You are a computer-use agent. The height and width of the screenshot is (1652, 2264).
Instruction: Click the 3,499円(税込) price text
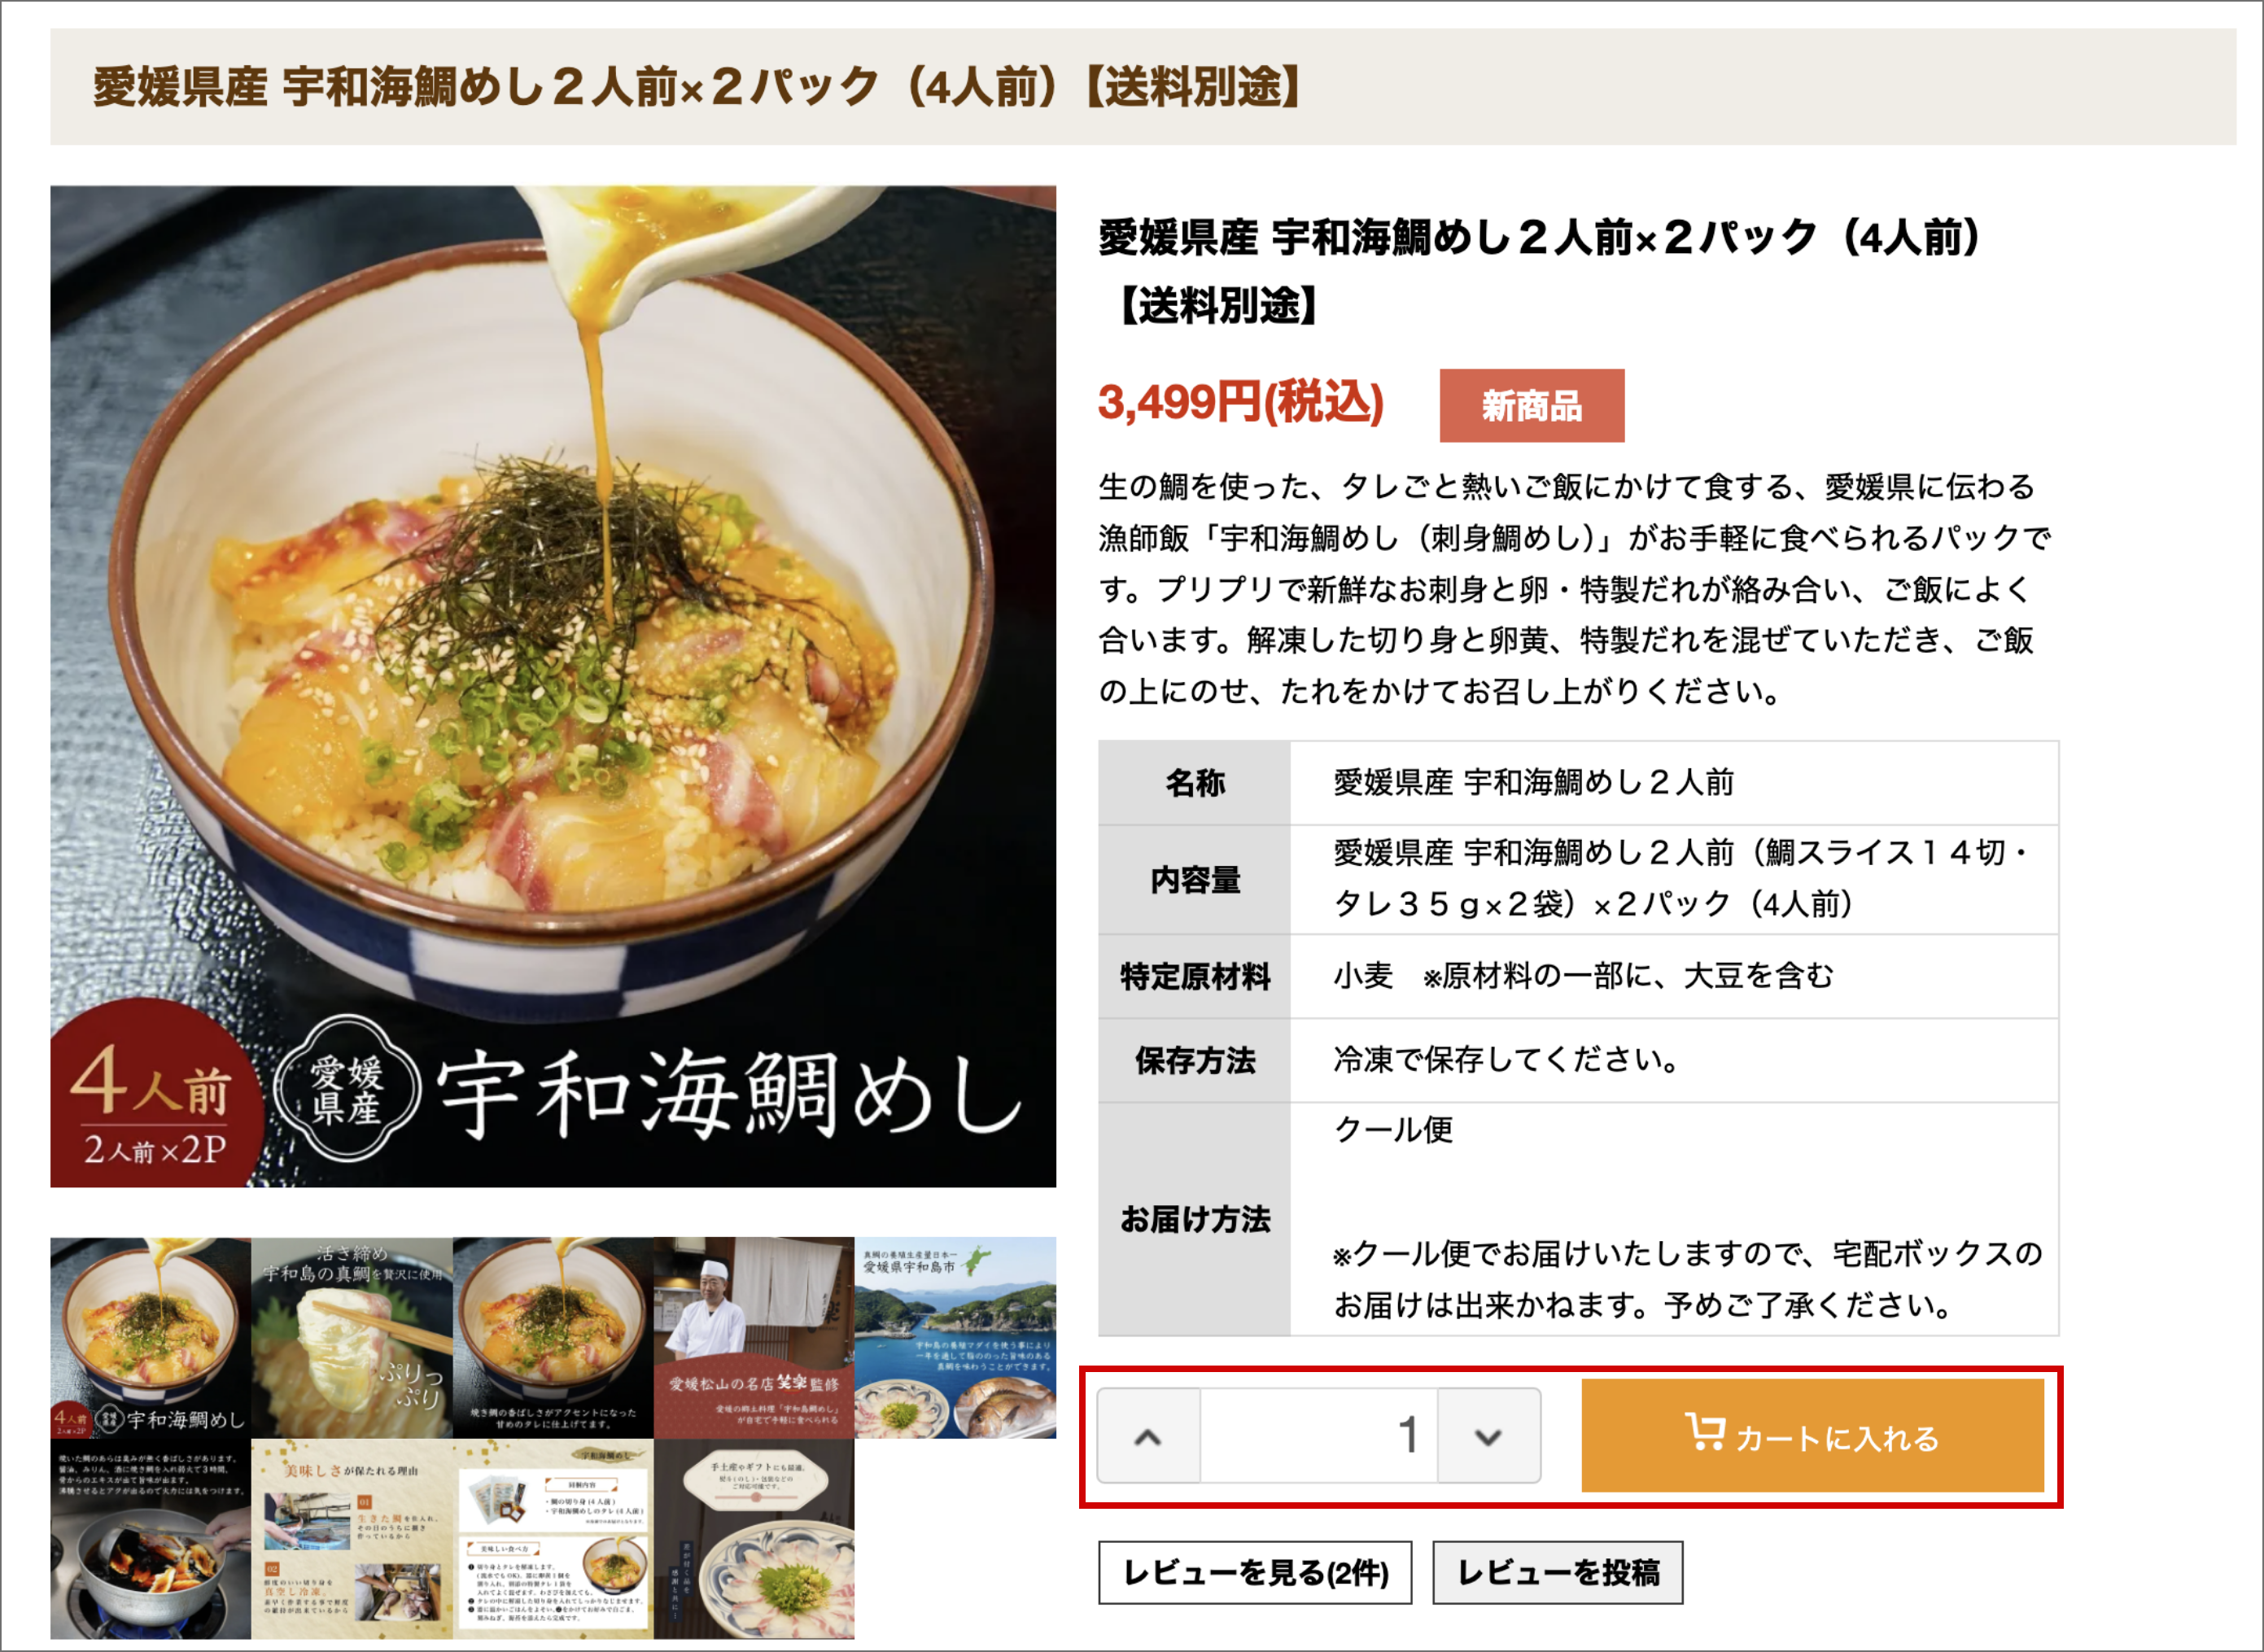(x=1241, y=403)
